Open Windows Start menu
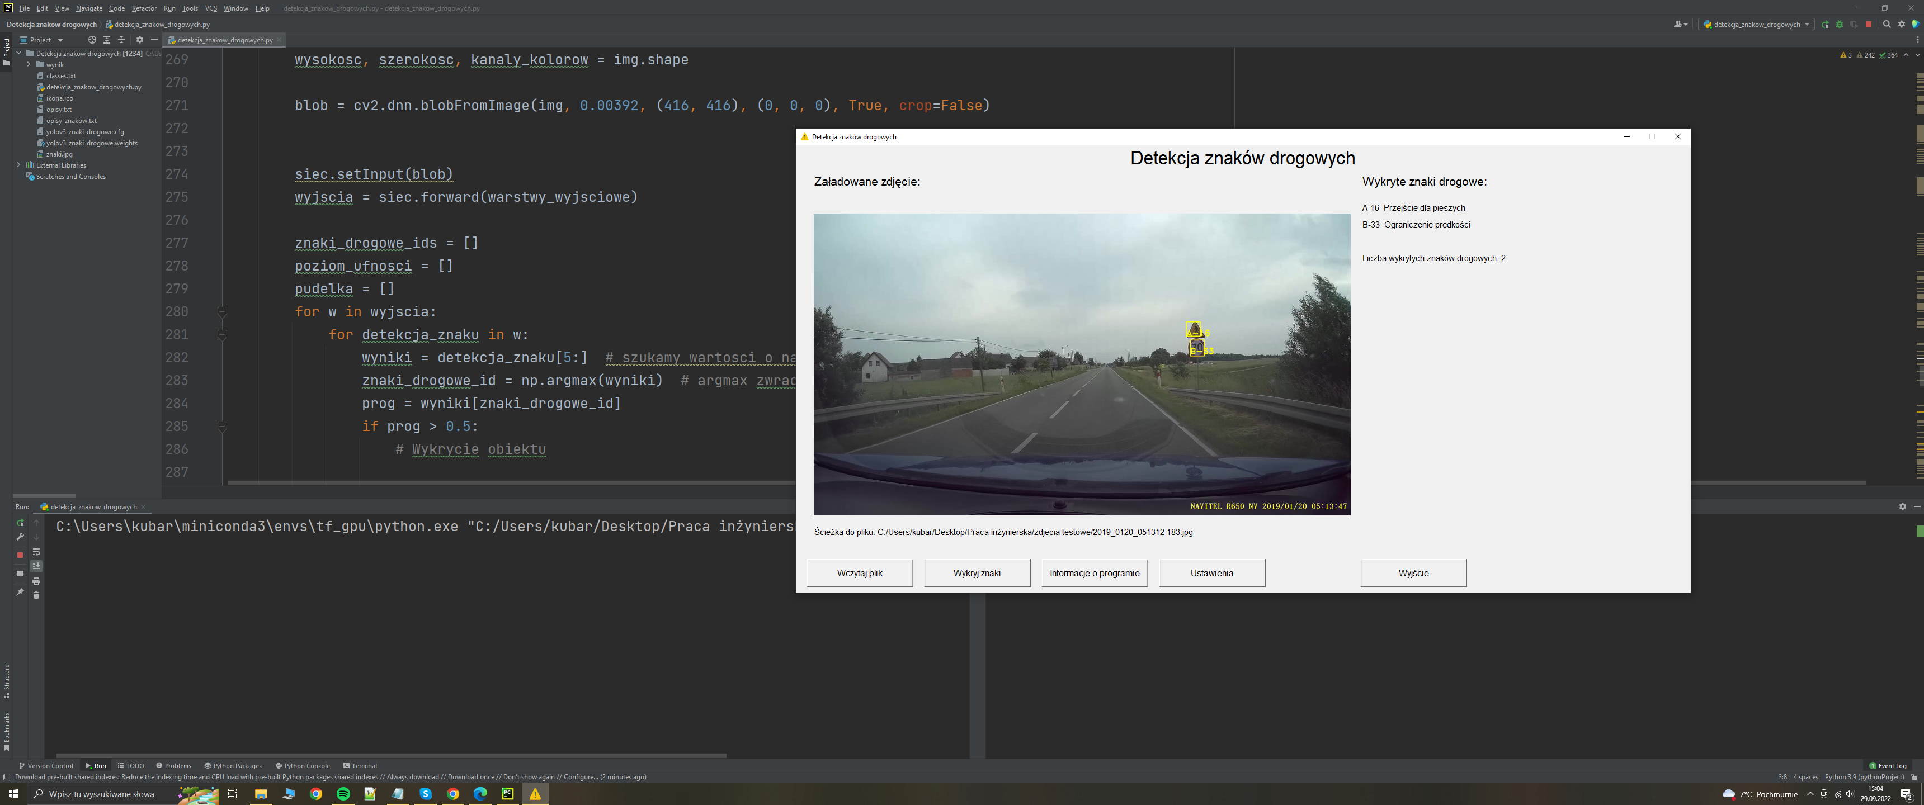The image size is (1924, 805). pos(13,794)
